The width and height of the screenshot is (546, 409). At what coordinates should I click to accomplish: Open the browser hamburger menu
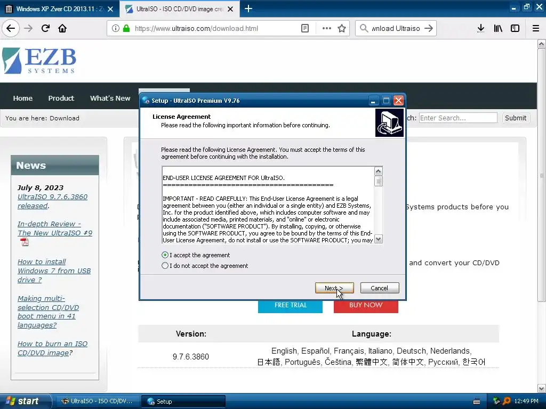pos(535,28)
